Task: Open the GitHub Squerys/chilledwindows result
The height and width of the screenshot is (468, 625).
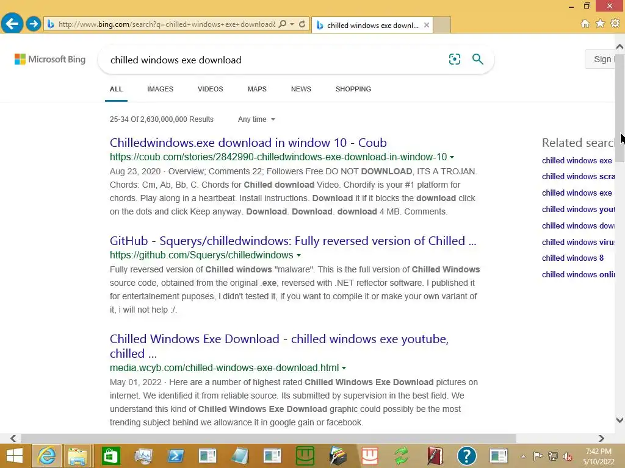Action: click(x=293, y=241)
